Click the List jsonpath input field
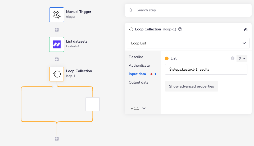This screenshot has width=254, height=146. 206,70
